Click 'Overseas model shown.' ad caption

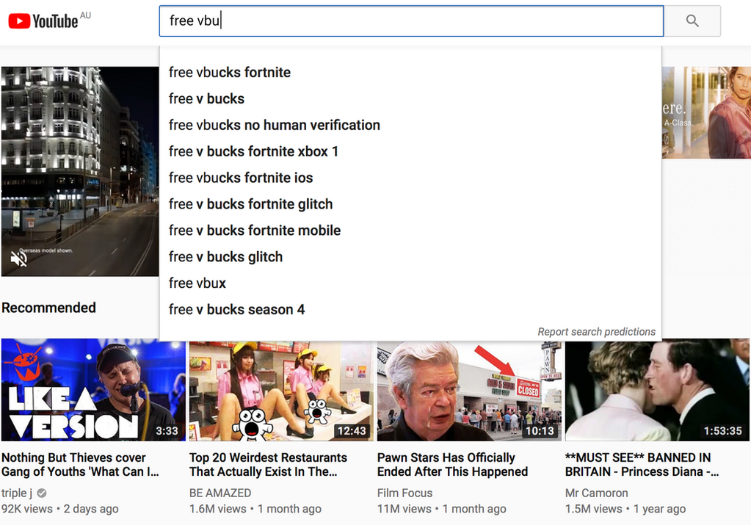(x=46, y=250)
